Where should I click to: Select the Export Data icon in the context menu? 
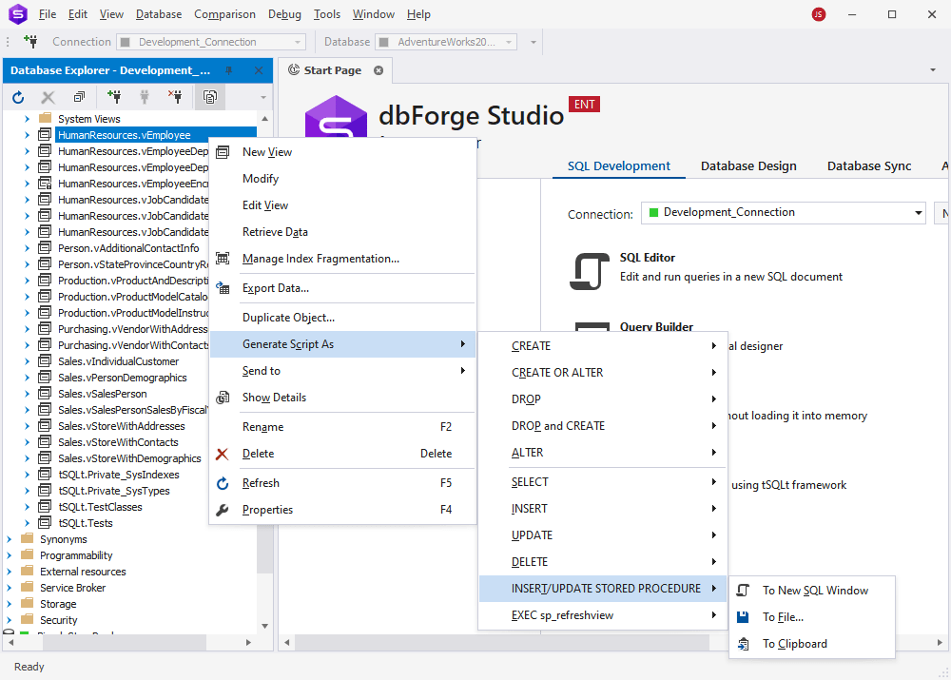pos(223,287)
